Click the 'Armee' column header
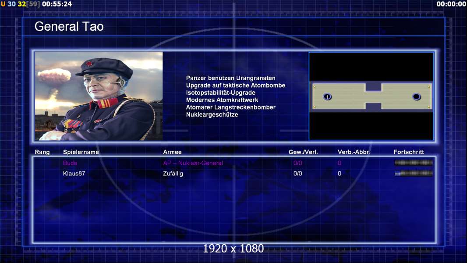 (x=172, y=152)
